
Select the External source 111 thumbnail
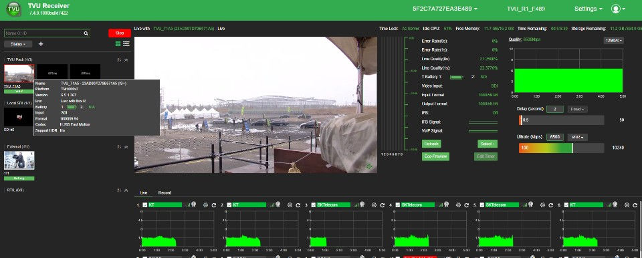[19, 160]
